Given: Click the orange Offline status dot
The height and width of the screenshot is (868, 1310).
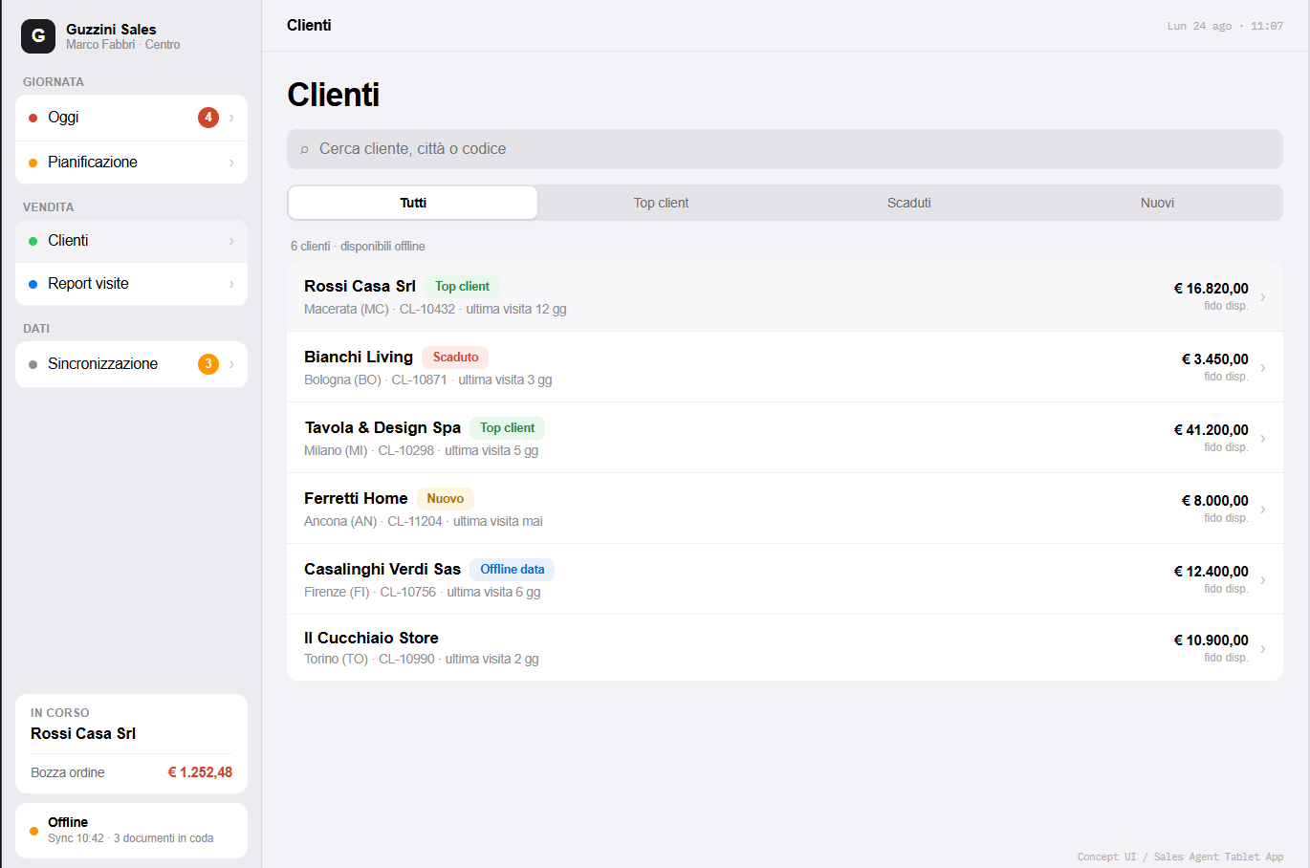Looking at the screenshot, I should (x=34, y=831).
